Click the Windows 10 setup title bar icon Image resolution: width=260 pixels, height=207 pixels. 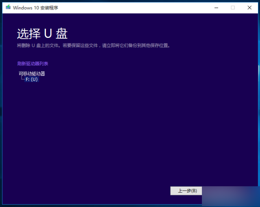(8, 7)
